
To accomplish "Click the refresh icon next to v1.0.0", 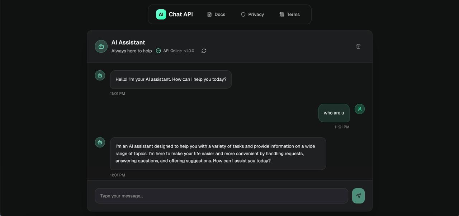I will 204,51.
